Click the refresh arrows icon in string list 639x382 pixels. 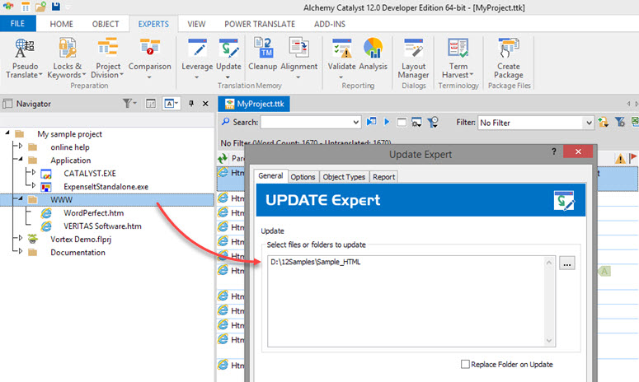(223, 159)
